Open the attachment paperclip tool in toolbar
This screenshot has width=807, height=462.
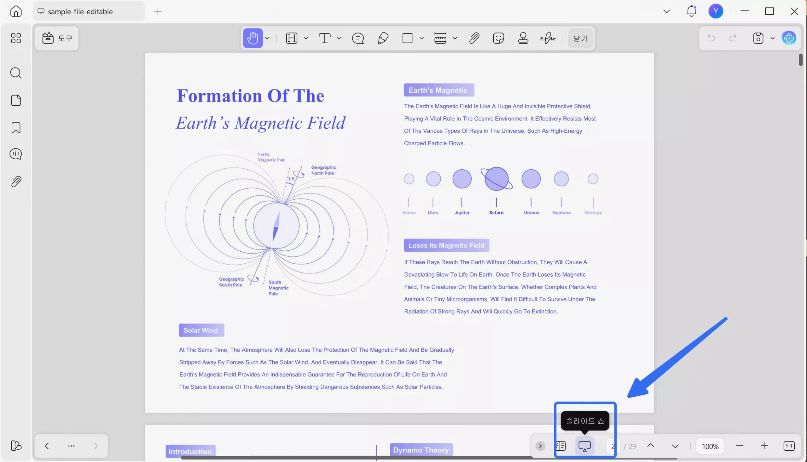point(474,38)
